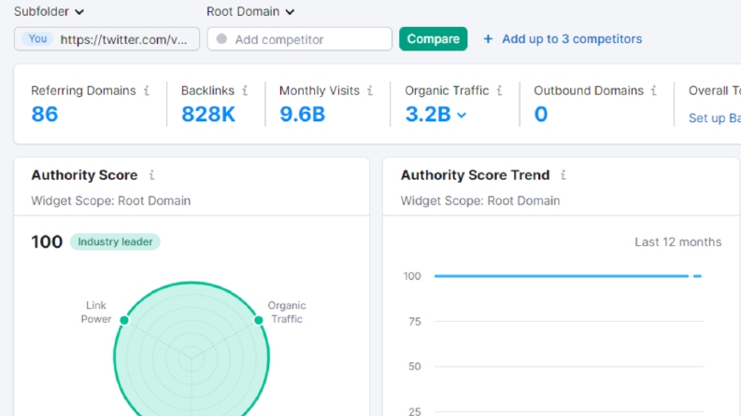Click the plus icon beside Add competitors
741x416 pixels.
click(488, 38)
